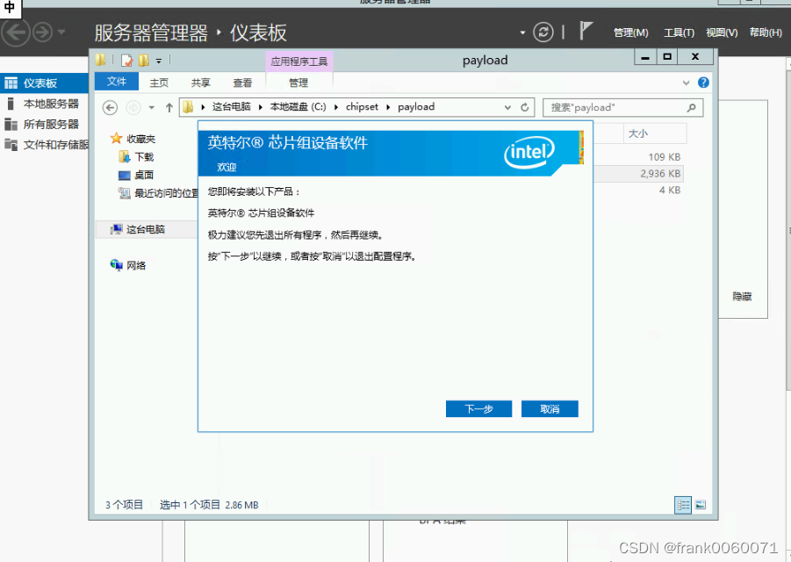Click Cancel (取消) in Intel installer
This screenshot has height=562, width=791.
pyautogui.click(x=550, y=408)
